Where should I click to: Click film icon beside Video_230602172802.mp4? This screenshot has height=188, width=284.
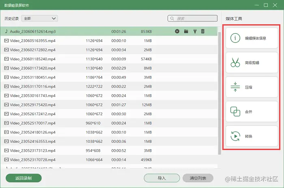(6, 50)
